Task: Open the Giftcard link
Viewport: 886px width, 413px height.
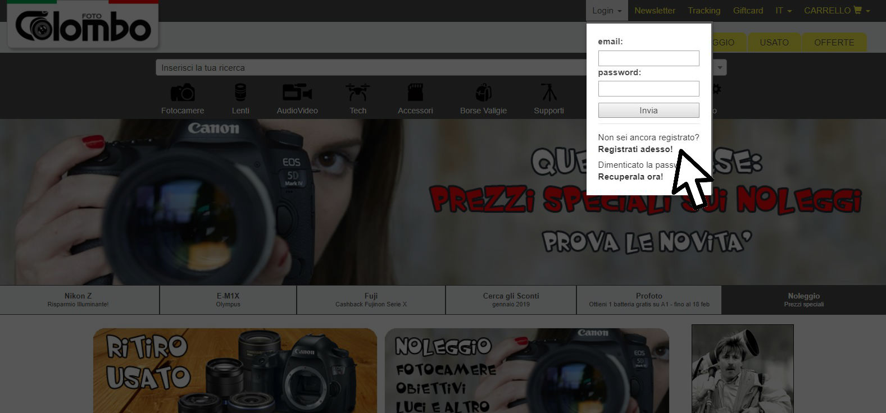Action: [x=748, y=11]
